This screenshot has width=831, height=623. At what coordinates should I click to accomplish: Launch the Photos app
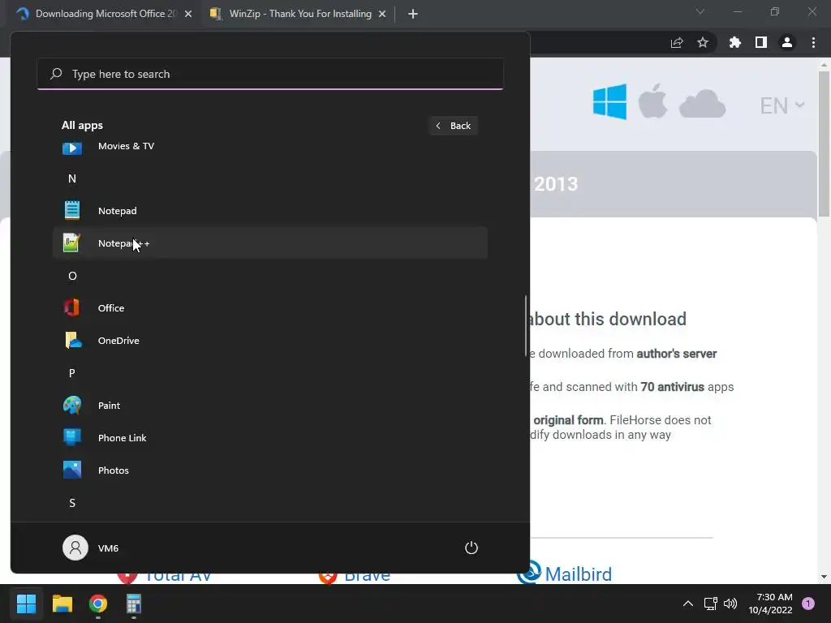pyautogui.click(x=269, y=470)
